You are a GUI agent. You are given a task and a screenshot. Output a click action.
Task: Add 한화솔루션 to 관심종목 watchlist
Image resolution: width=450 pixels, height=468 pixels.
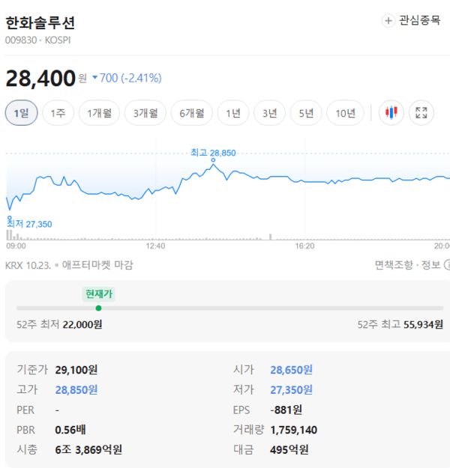[411, 21]
